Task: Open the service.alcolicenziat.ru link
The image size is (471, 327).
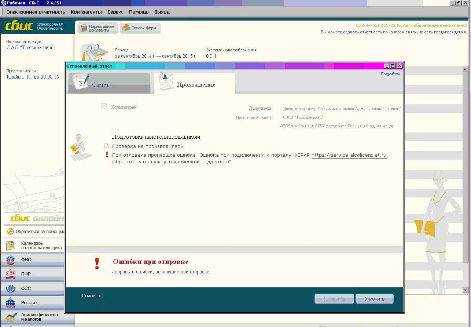Action: [x=349, y=155]
